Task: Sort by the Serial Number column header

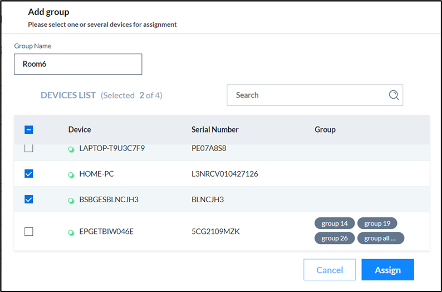Action: coord(215,129)
